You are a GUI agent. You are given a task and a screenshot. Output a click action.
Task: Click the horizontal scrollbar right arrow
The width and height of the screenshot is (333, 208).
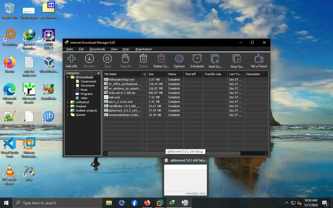click(266, 154)
